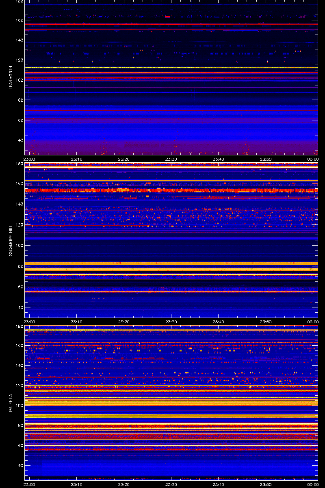Select the 40 frequency tick on Sagamore Hill axis
Viewport: 325px width, 488px height.
[21, 308]
